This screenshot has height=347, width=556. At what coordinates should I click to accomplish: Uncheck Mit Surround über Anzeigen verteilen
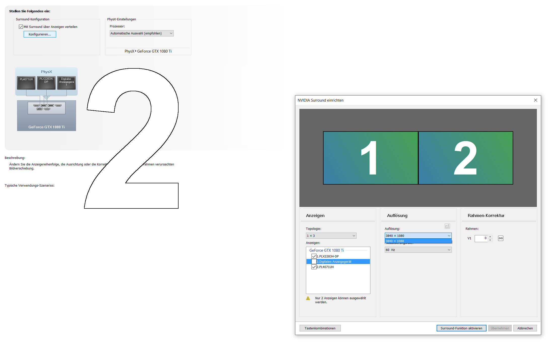point(21,27)
